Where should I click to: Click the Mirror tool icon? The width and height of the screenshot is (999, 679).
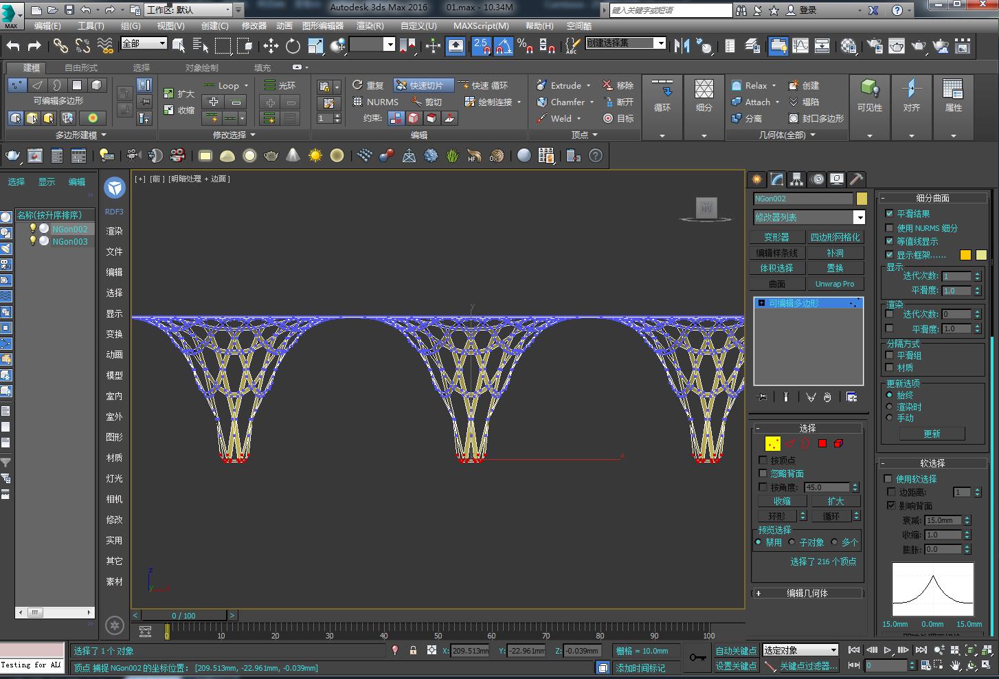(x=682, y=46)
